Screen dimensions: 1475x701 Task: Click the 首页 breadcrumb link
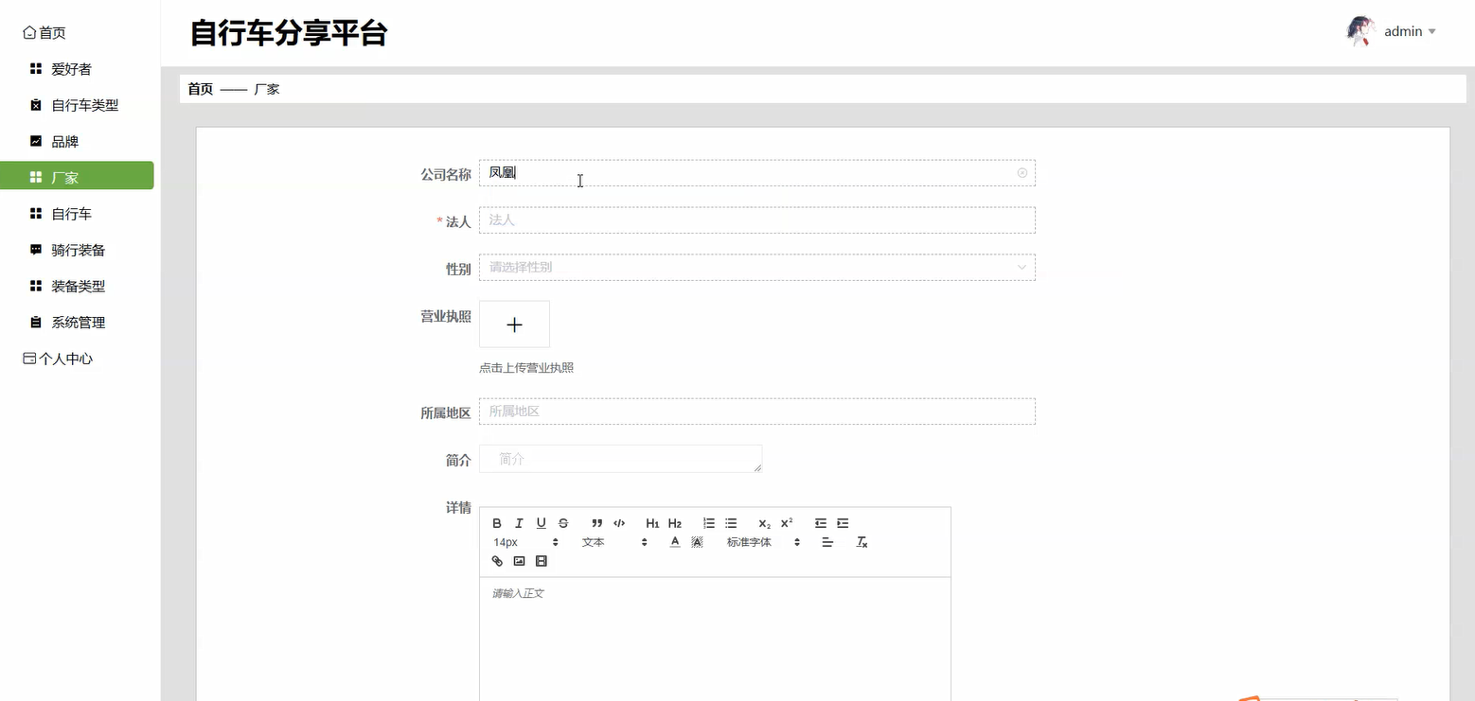point(200,88)
